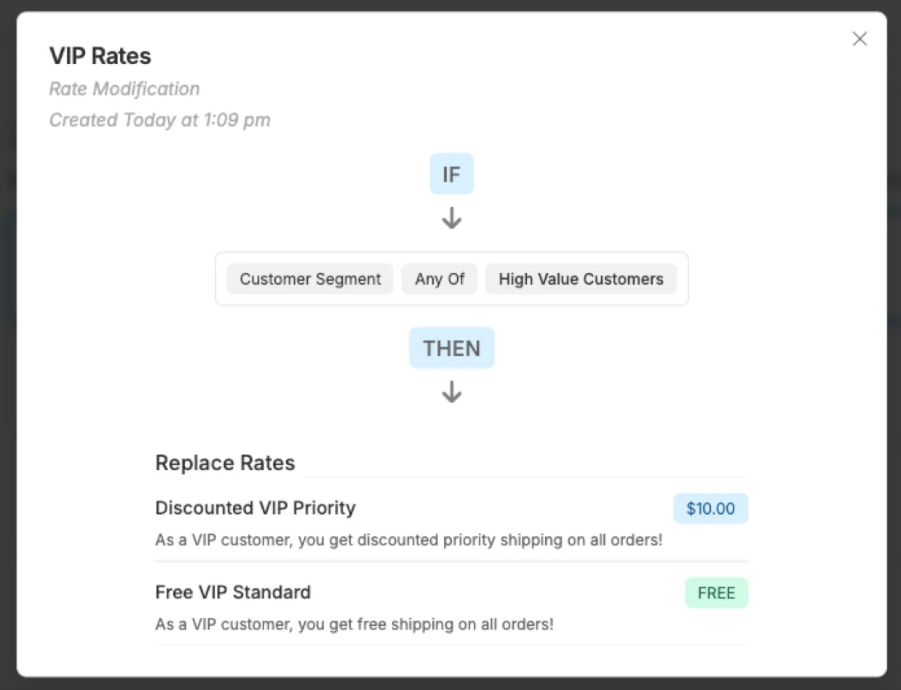Close the VIP Rates dialog
The image size is (901, 690).
(860, 39)
